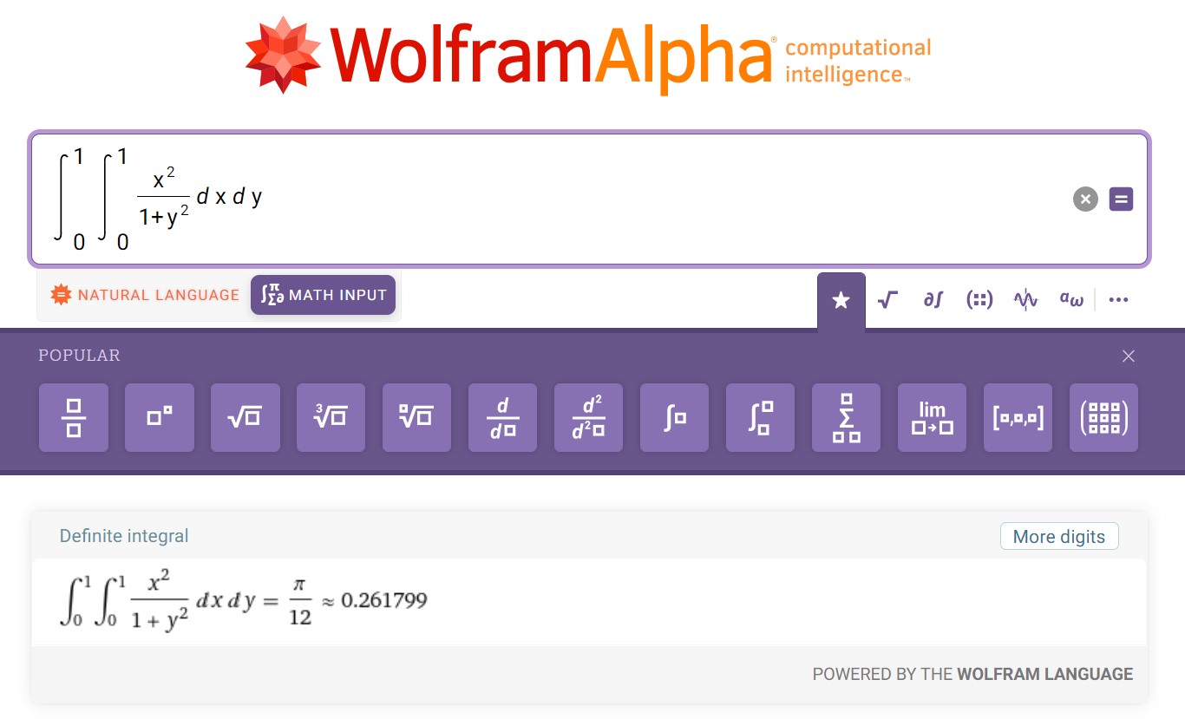Click the Powered by the Wolfram Language text
1185x719 pixels.
coord(972,674)
